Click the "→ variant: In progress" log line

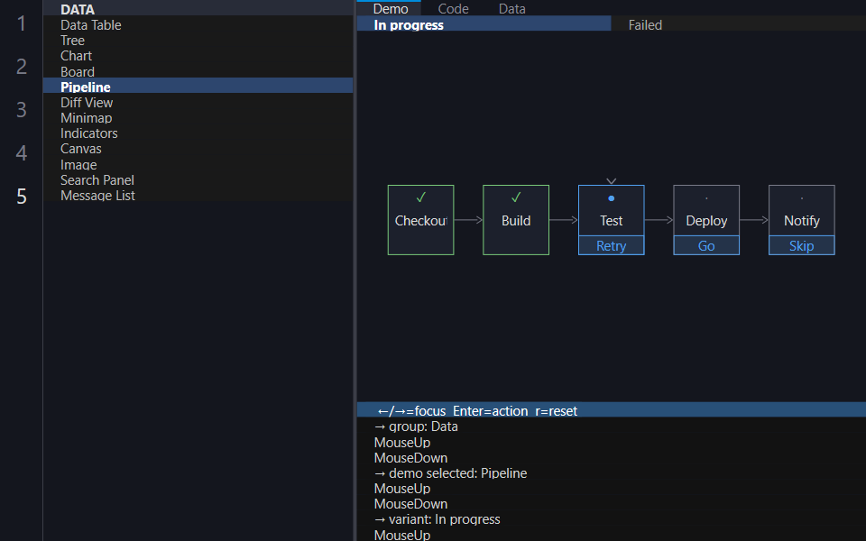437,519
